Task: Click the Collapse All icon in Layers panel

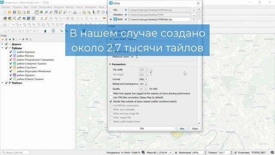Action: (x=27, y=39)
